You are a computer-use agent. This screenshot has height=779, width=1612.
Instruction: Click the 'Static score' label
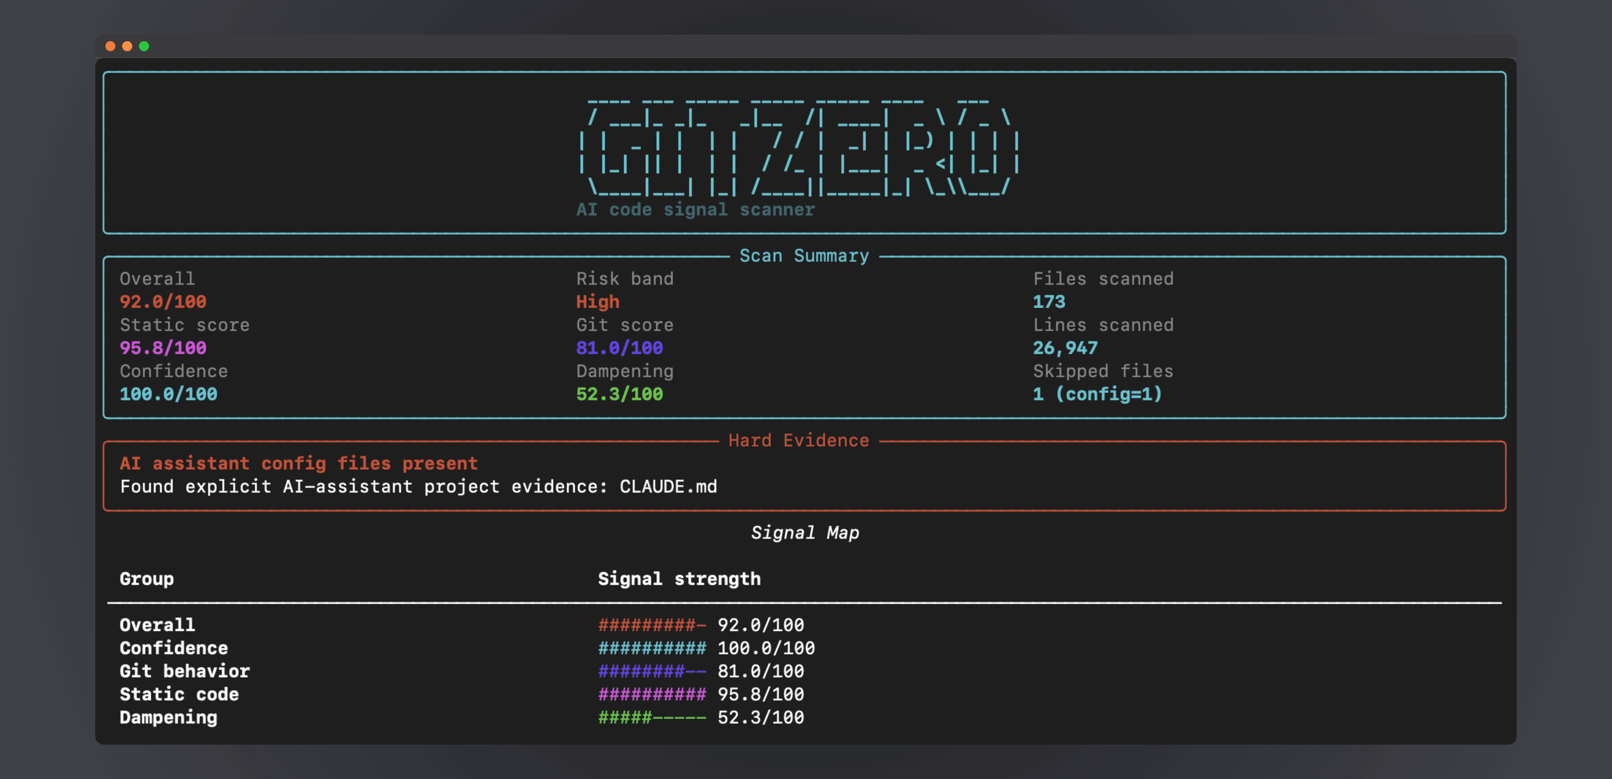pos(185,325)
